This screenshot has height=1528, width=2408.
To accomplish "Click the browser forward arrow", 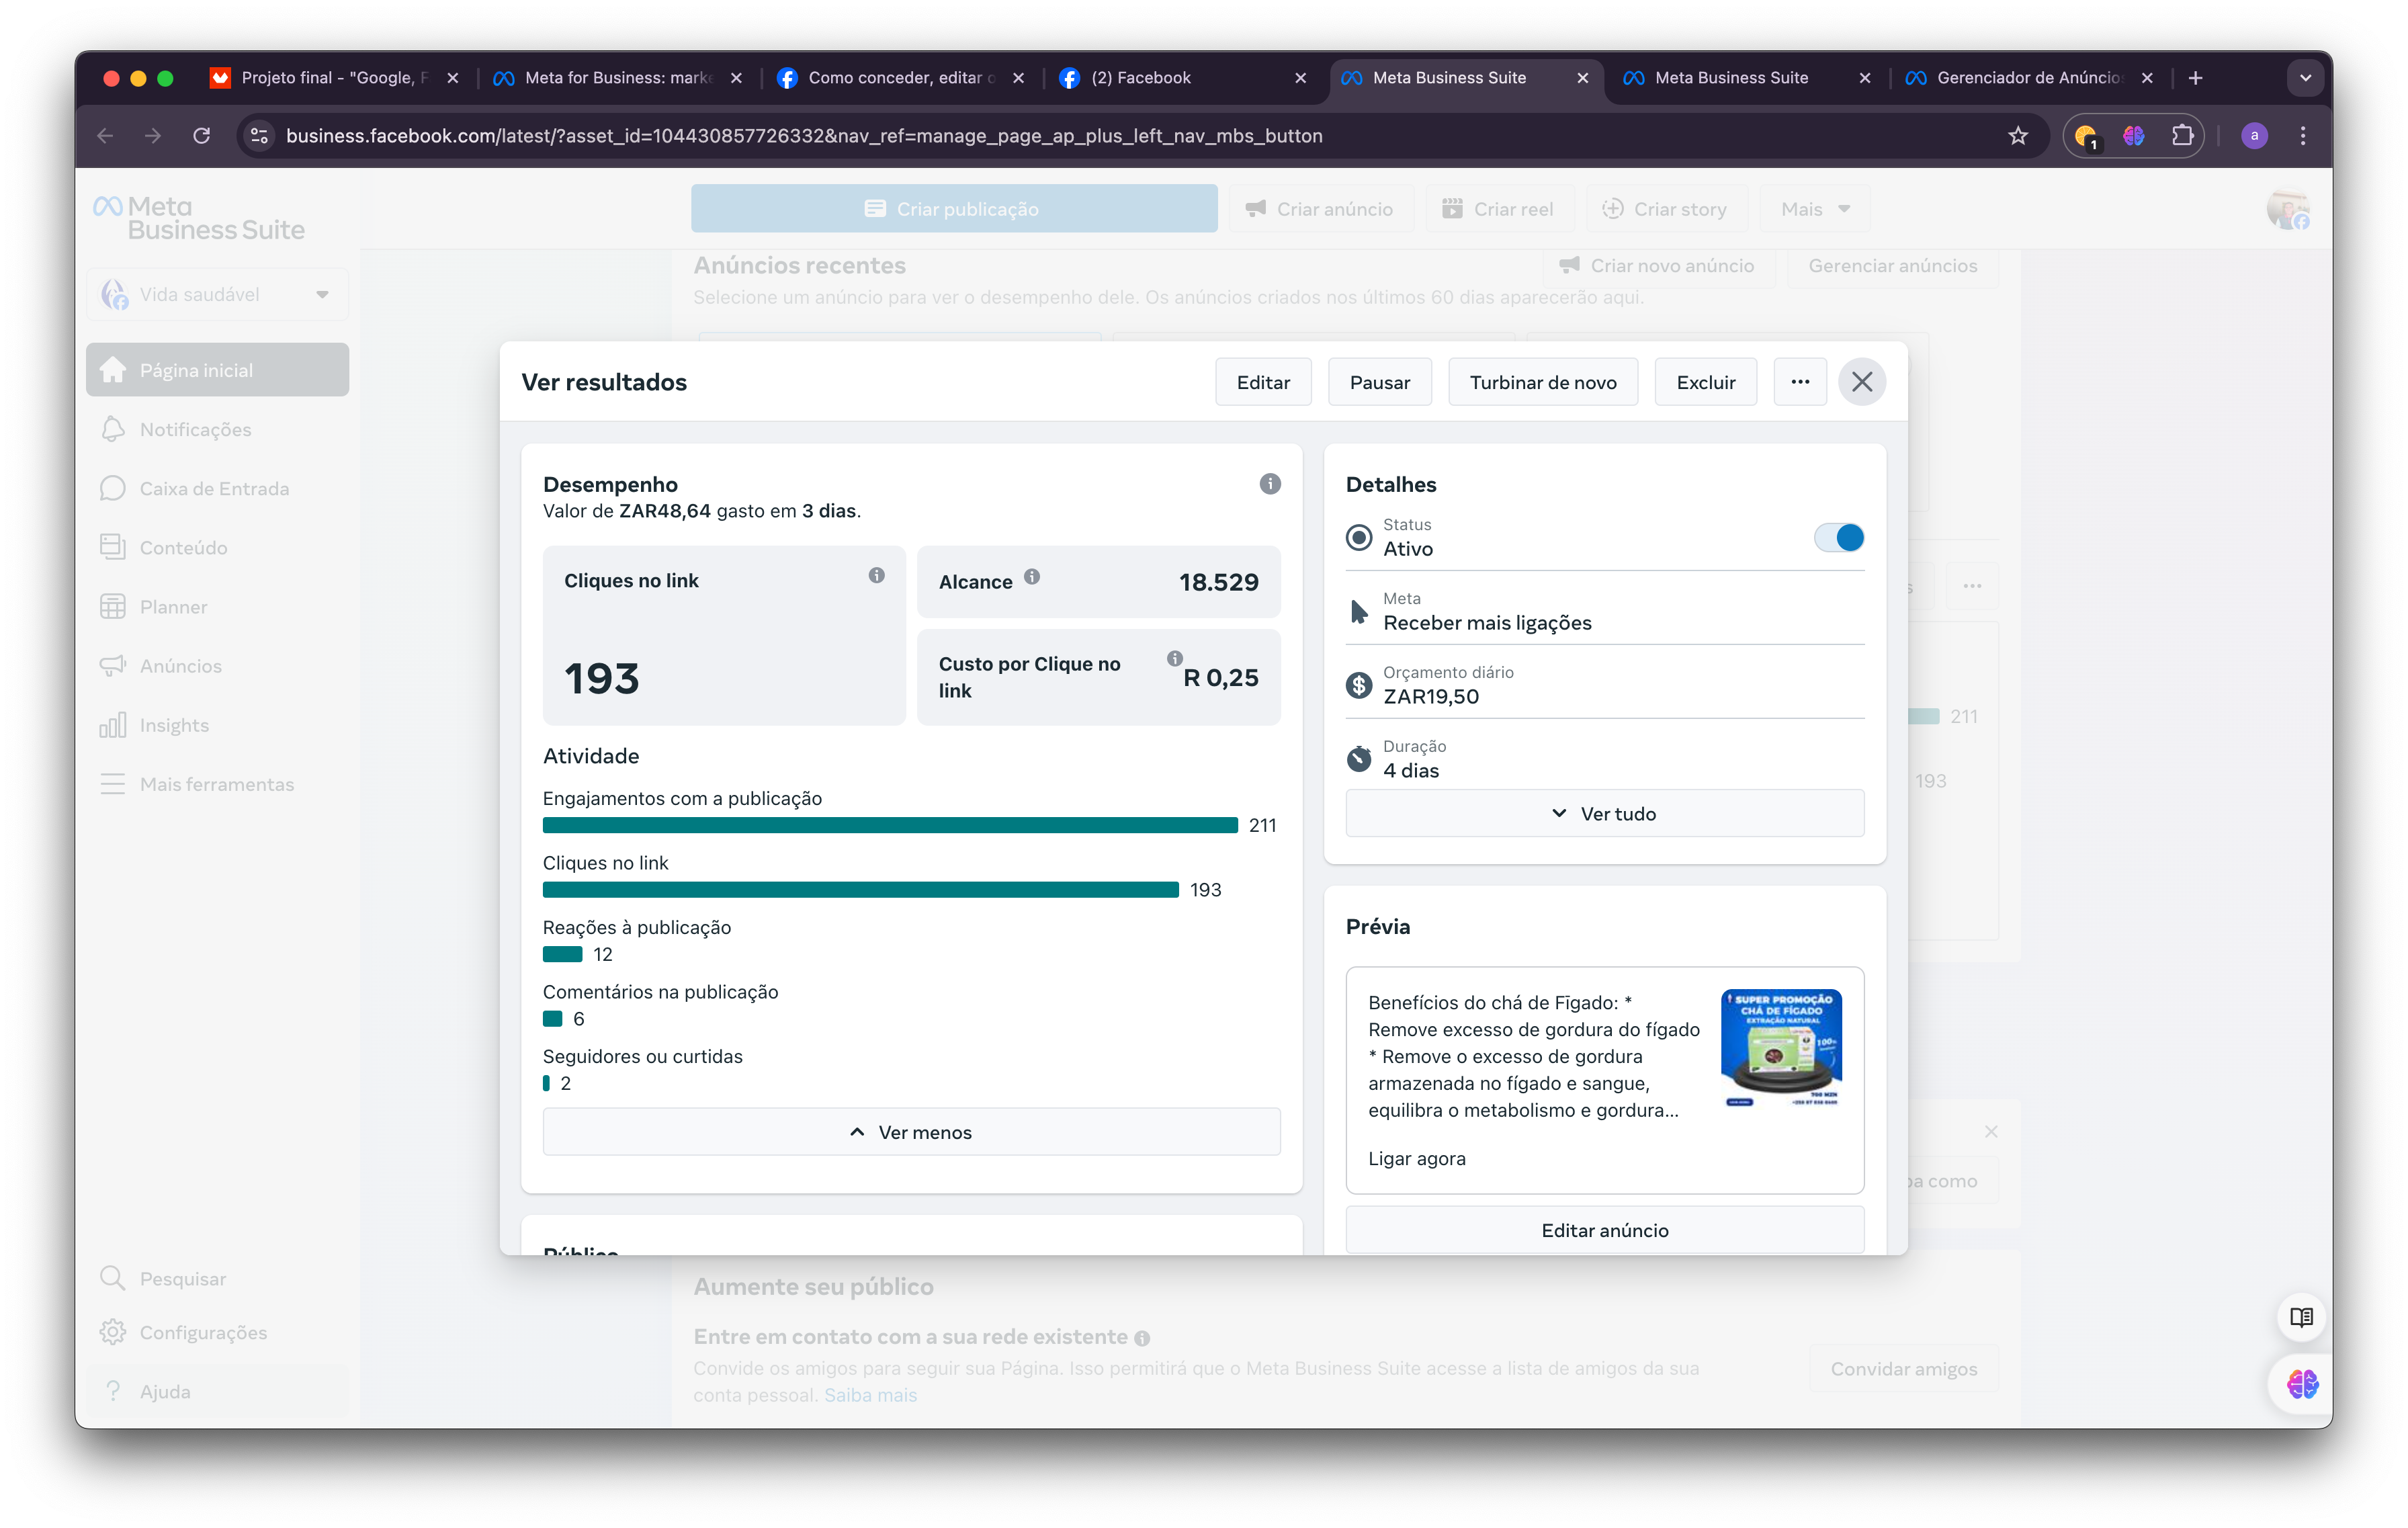I will (x=153, y=135).
